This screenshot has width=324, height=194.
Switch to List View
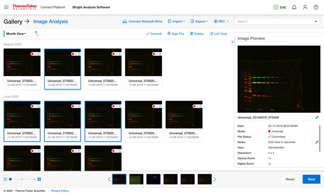tap(218, 34)
